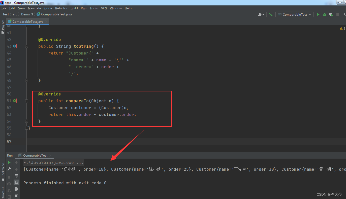Open run configuration wrench settings

[x=9, y=169]
